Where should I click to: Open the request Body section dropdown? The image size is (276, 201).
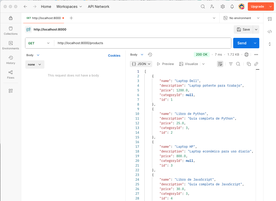(x=33, y=55)
